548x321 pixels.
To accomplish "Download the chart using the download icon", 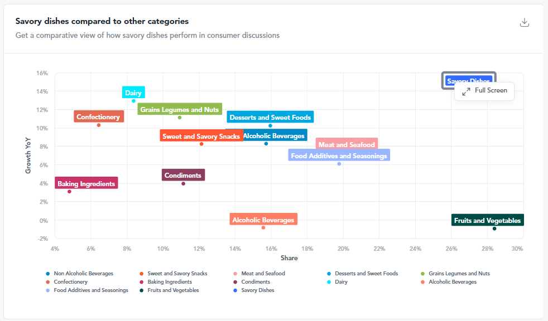I will [524, 23].
